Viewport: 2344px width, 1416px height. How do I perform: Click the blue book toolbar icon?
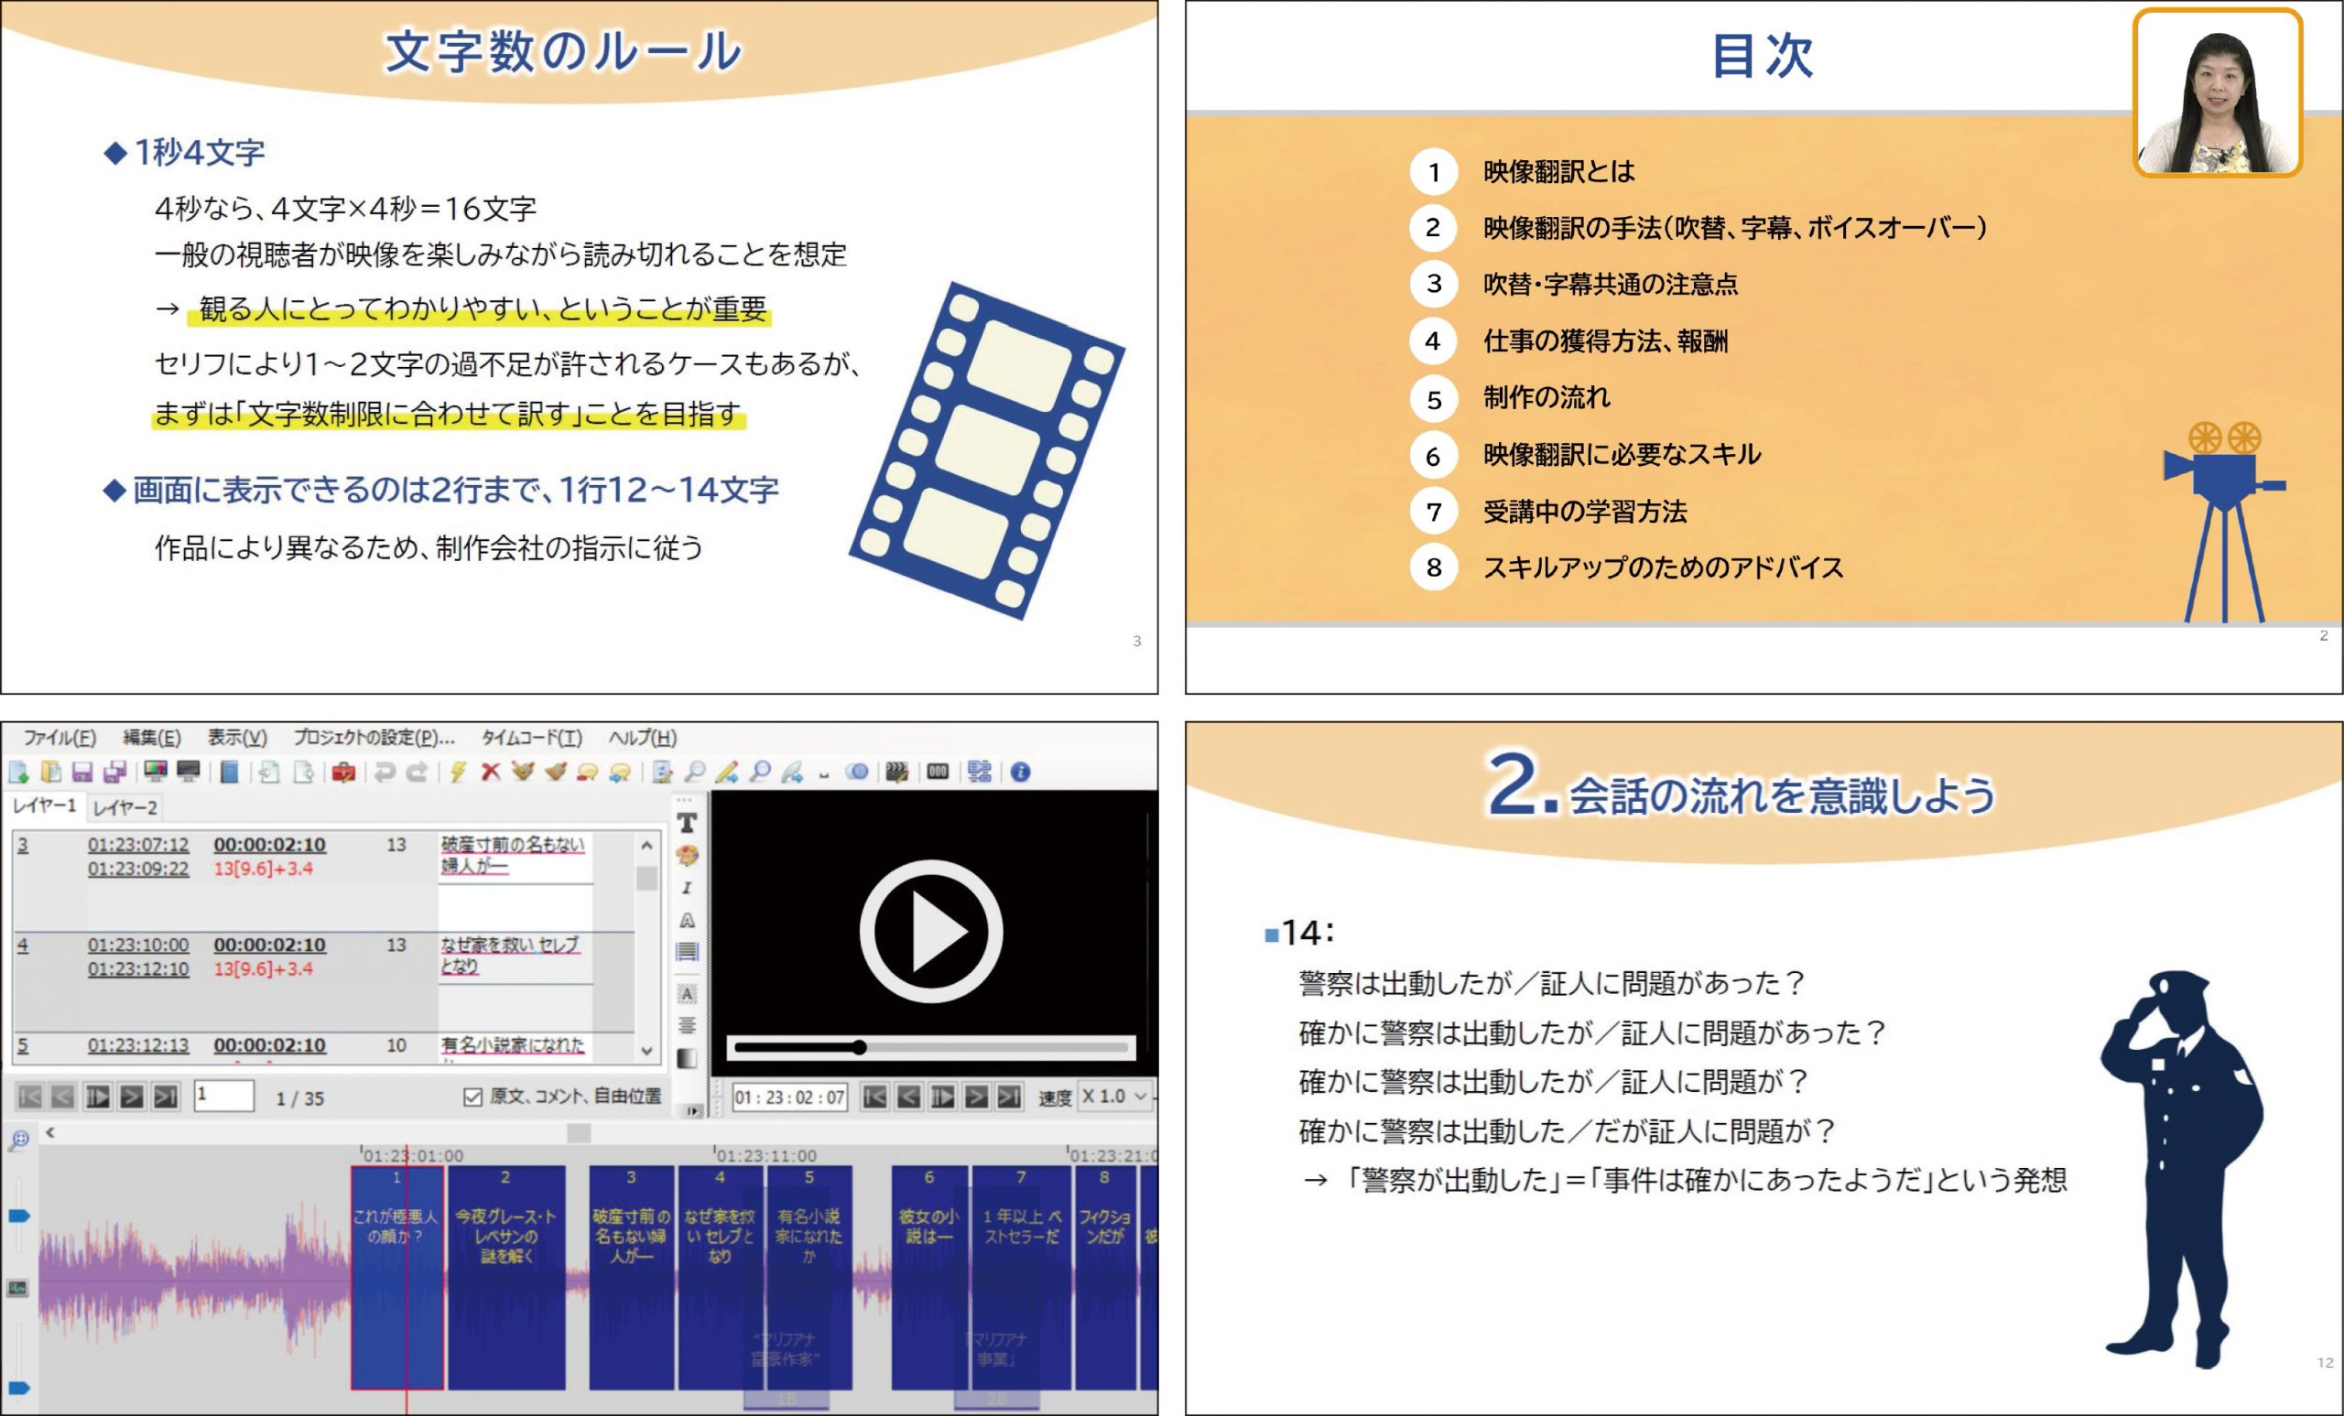click(229, 773)
